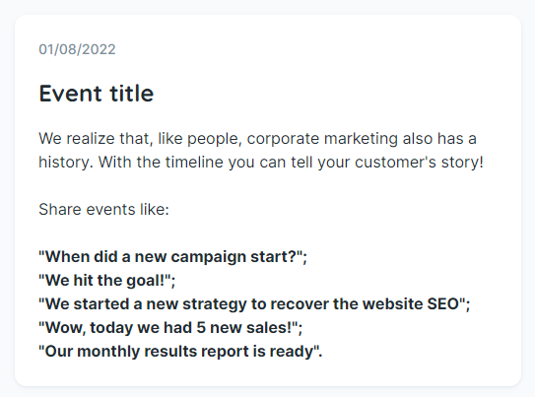Screen dimensions: 535x397
Task: Click 'Our monthly results report is ready' line
Action: click(x=180, y=352)
